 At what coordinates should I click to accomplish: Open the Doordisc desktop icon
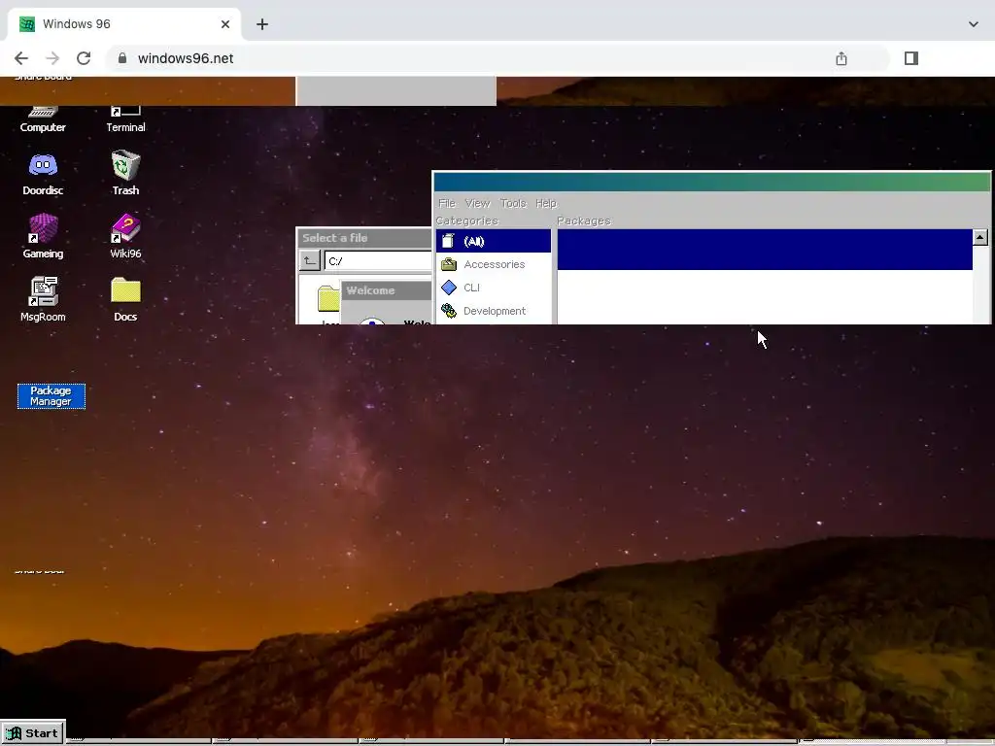[x=43, y=175]
